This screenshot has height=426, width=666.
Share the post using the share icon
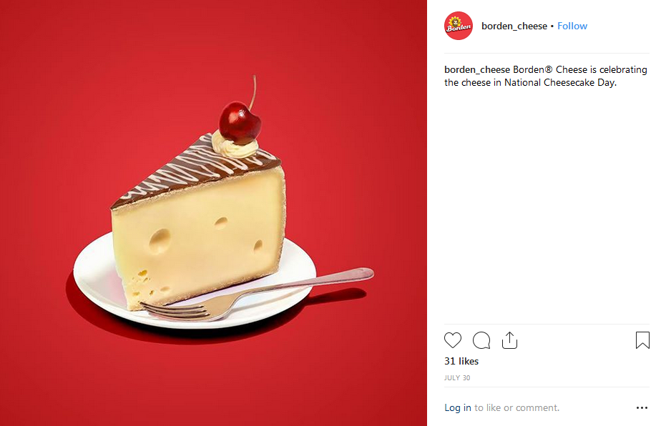pyautogui.click(x=509, y=340)
